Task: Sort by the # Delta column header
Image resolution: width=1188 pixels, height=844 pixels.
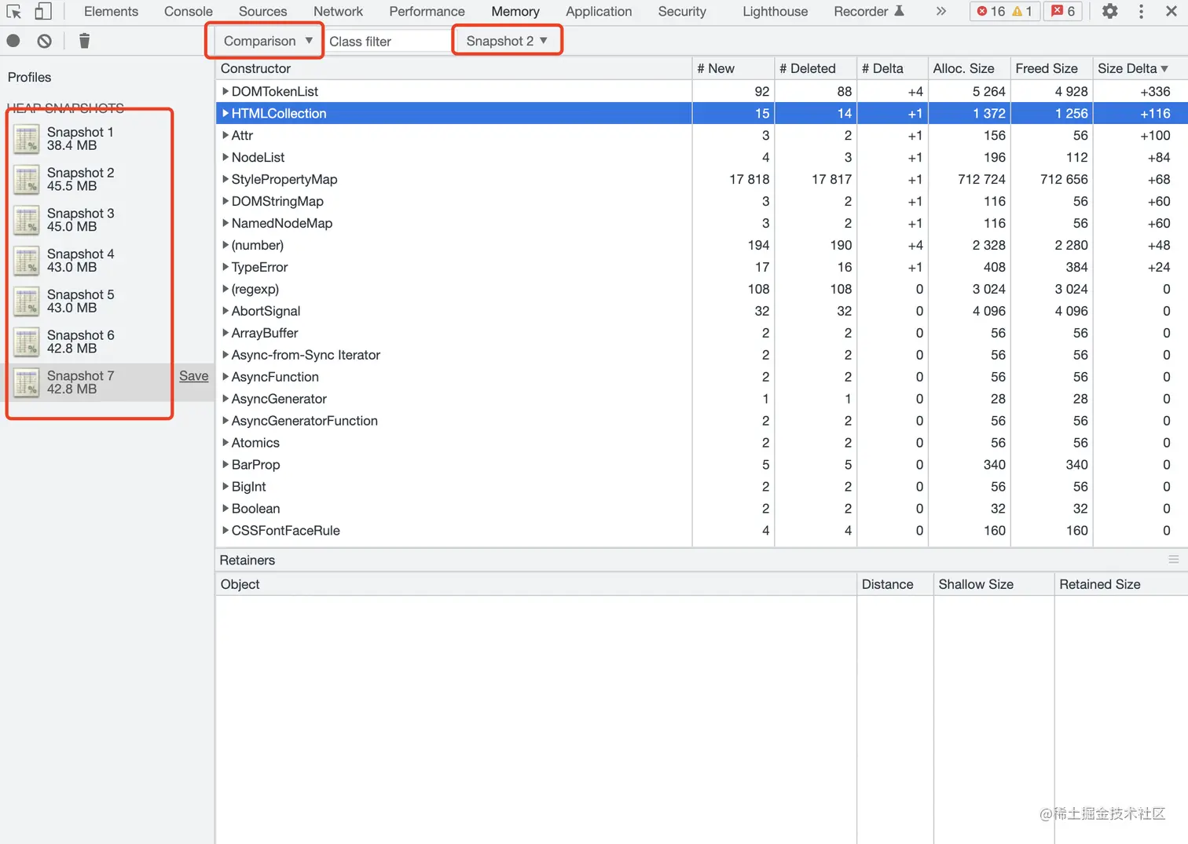Action: tap(893, 68)
